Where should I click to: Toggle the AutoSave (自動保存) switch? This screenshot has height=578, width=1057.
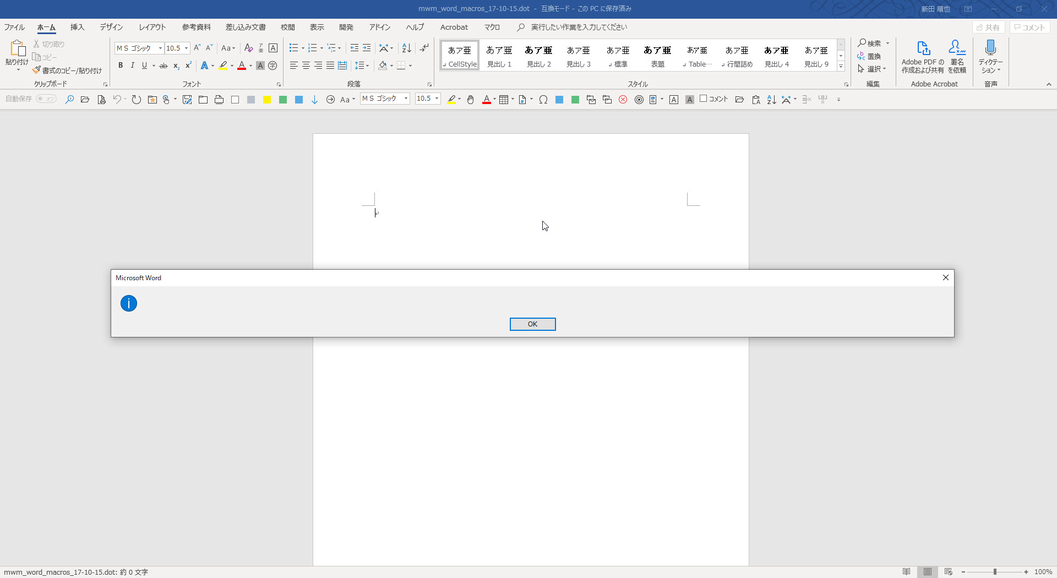coord(46,99)
